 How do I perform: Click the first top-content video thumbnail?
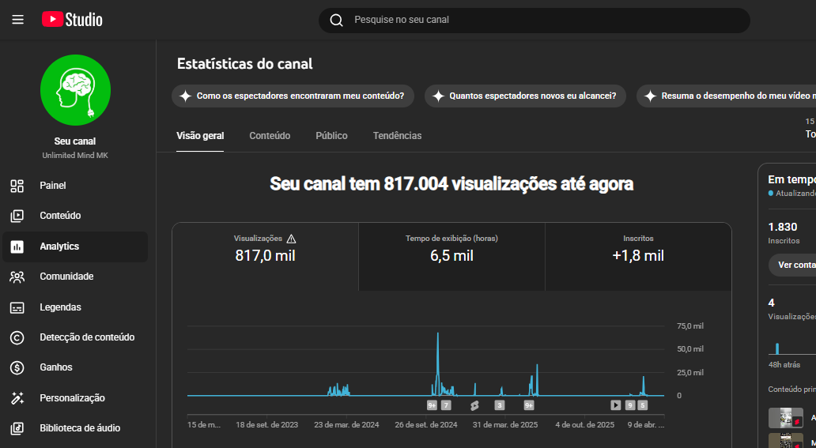coord(786,418)
